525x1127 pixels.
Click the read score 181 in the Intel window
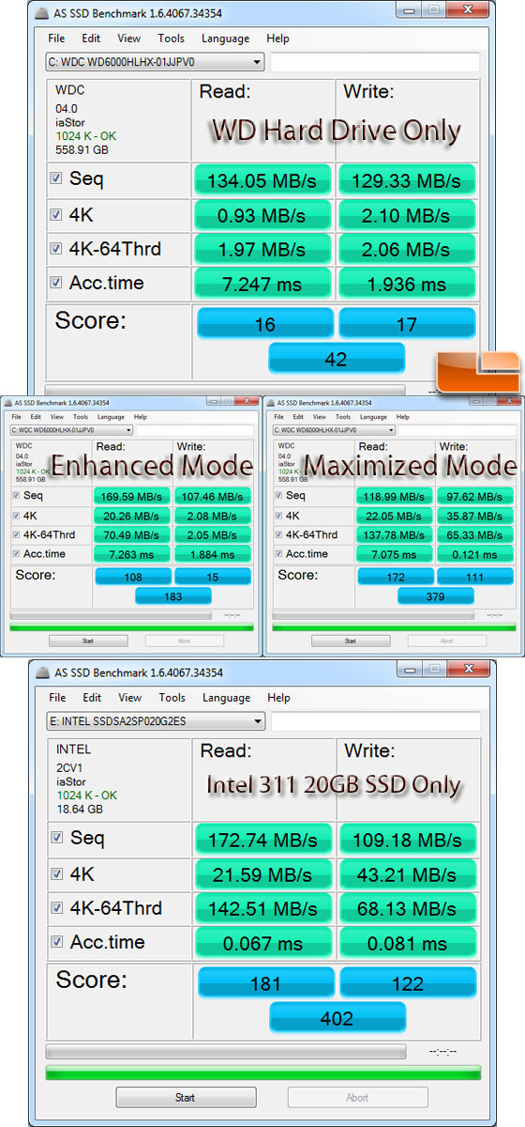[x=266, y=982]
